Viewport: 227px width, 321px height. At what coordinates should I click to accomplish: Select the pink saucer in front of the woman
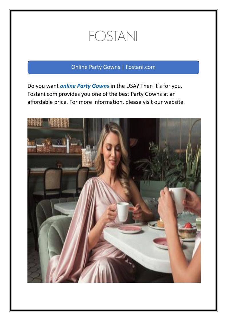[130, 229]
